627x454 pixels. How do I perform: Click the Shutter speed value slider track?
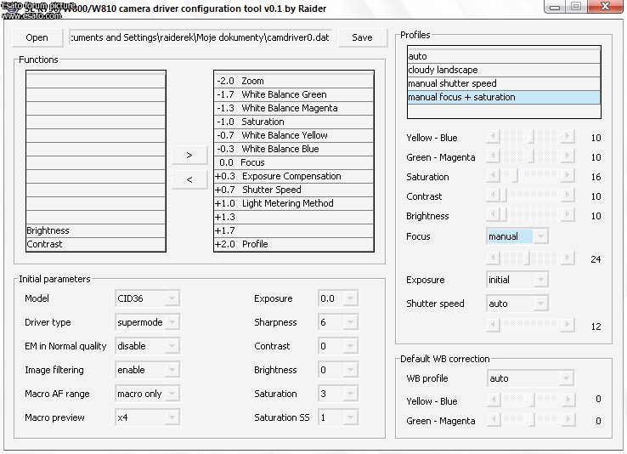pyautogui.click(x=530, y=326)
